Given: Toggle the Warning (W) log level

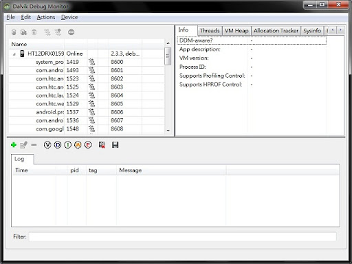Looking at the screenshot, I should [x=78, y=145].
